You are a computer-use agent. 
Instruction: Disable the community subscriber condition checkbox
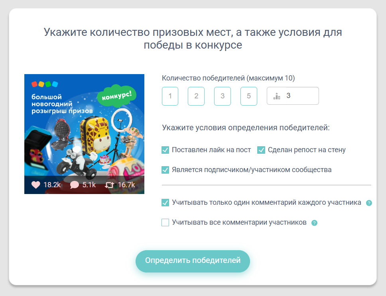[x=165, y=170]
